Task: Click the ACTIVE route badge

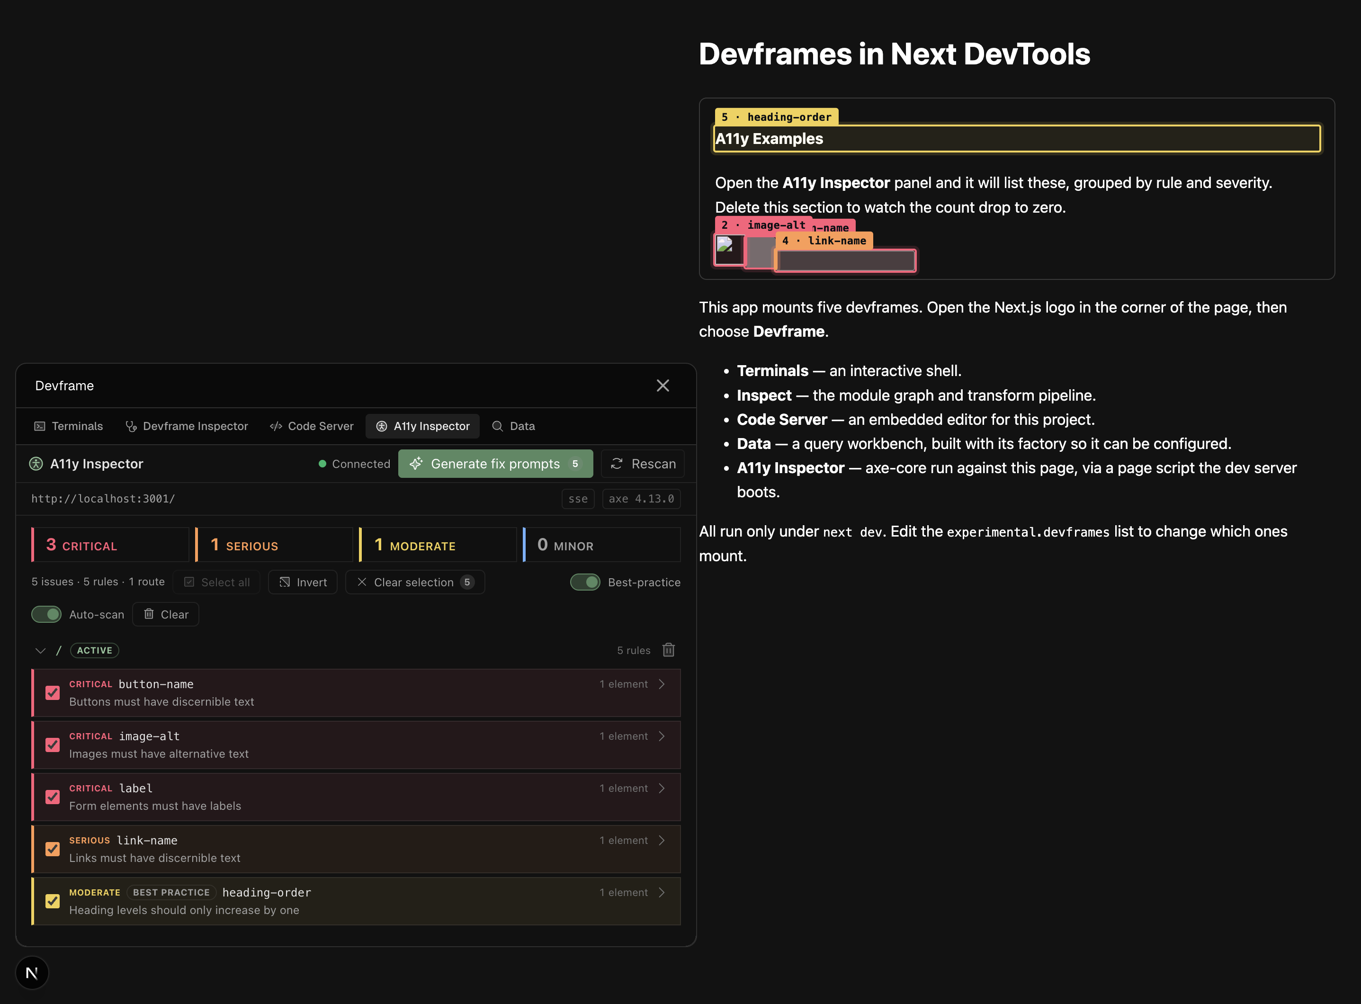Action: pyautogui.click(x=95, y=650)
